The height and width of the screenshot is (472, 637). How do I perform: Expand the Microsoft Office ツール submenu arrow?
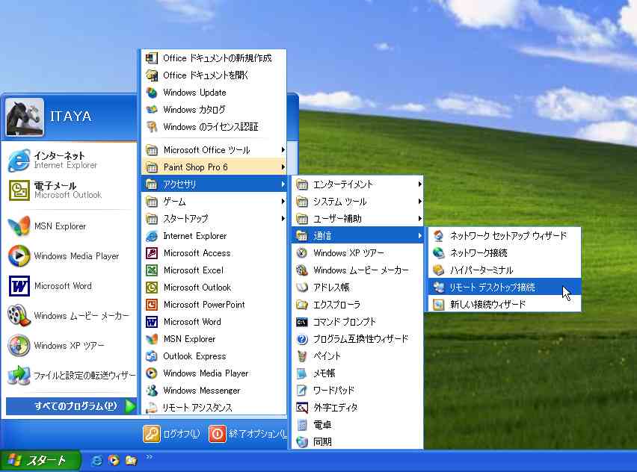[283, 150]
